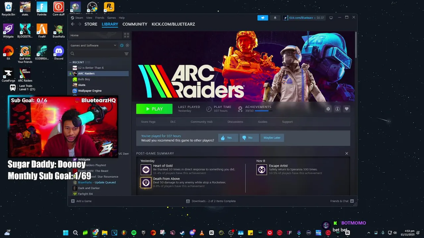Open Games menu in Steam
This screenshot has height=238, width=424.
[x=111, y=18]
